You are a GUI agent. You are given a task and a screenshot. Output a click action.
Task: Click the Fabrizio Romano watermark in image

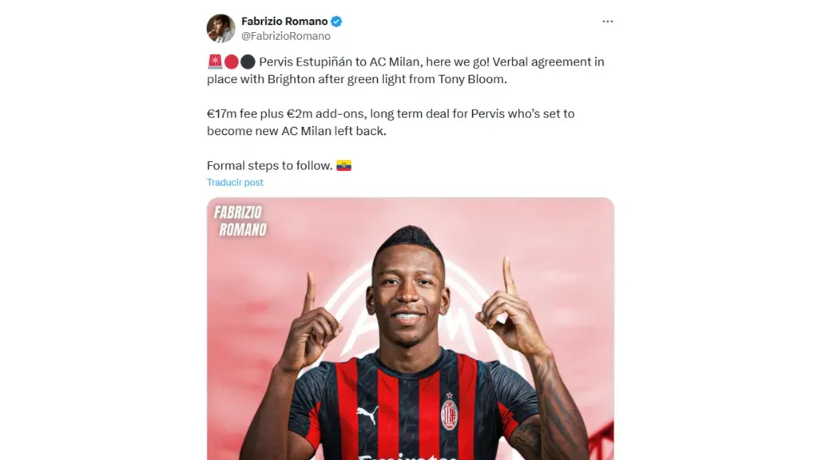[240, 220]
